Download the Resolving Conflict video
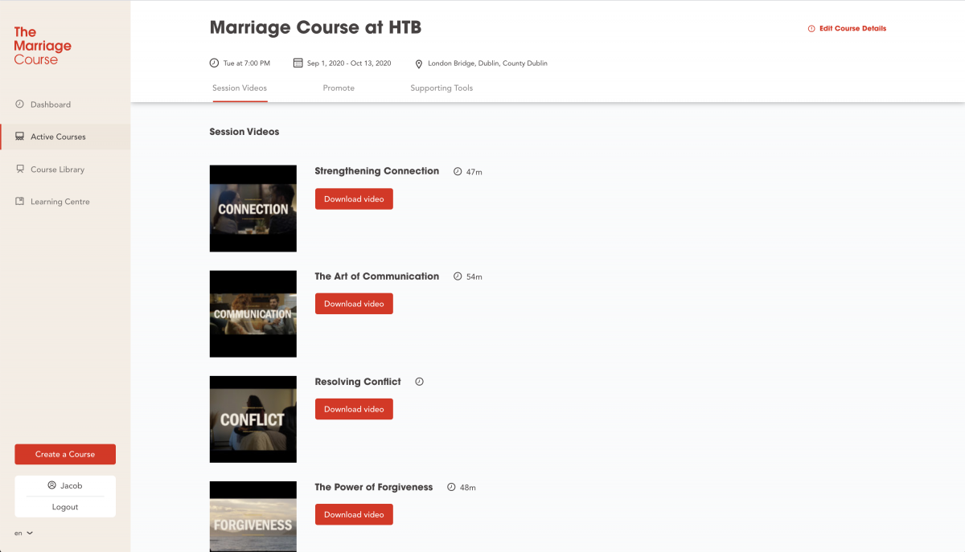This screenshot has height=552, width=965. point(354,409)
